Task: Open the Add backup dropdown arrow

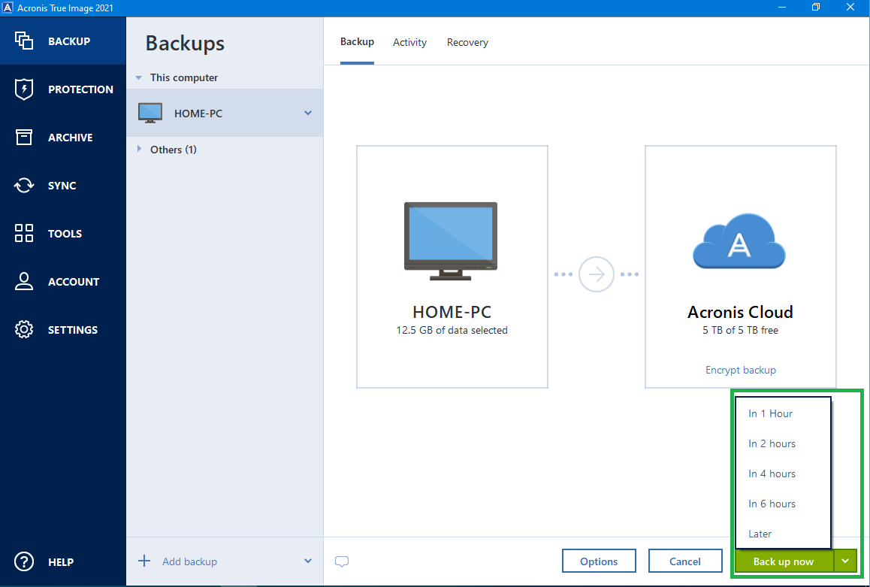Action: coord(307,561)
